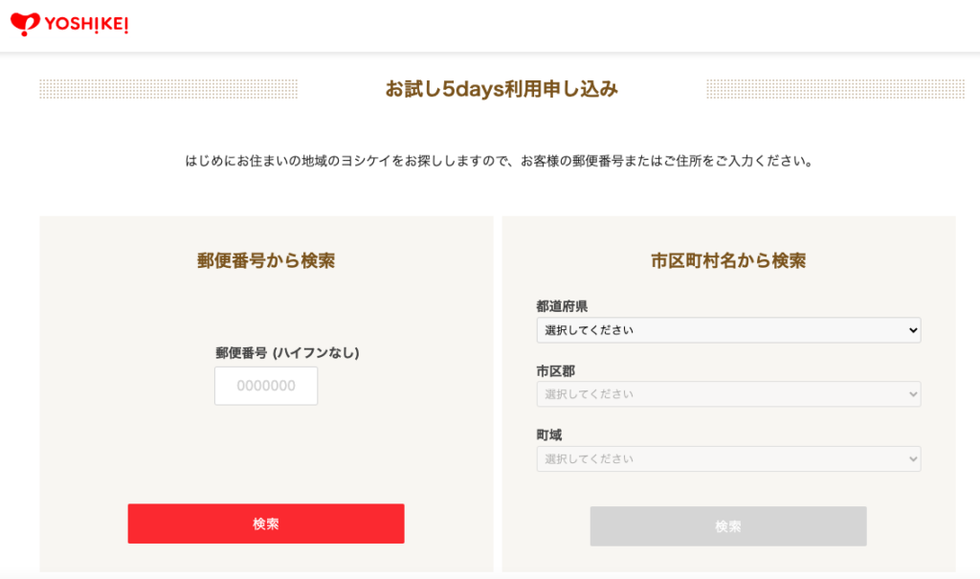Click the お試し5days利用申し込み page title
The width and height of the screenshot is (980, 579).
(501, 89)
